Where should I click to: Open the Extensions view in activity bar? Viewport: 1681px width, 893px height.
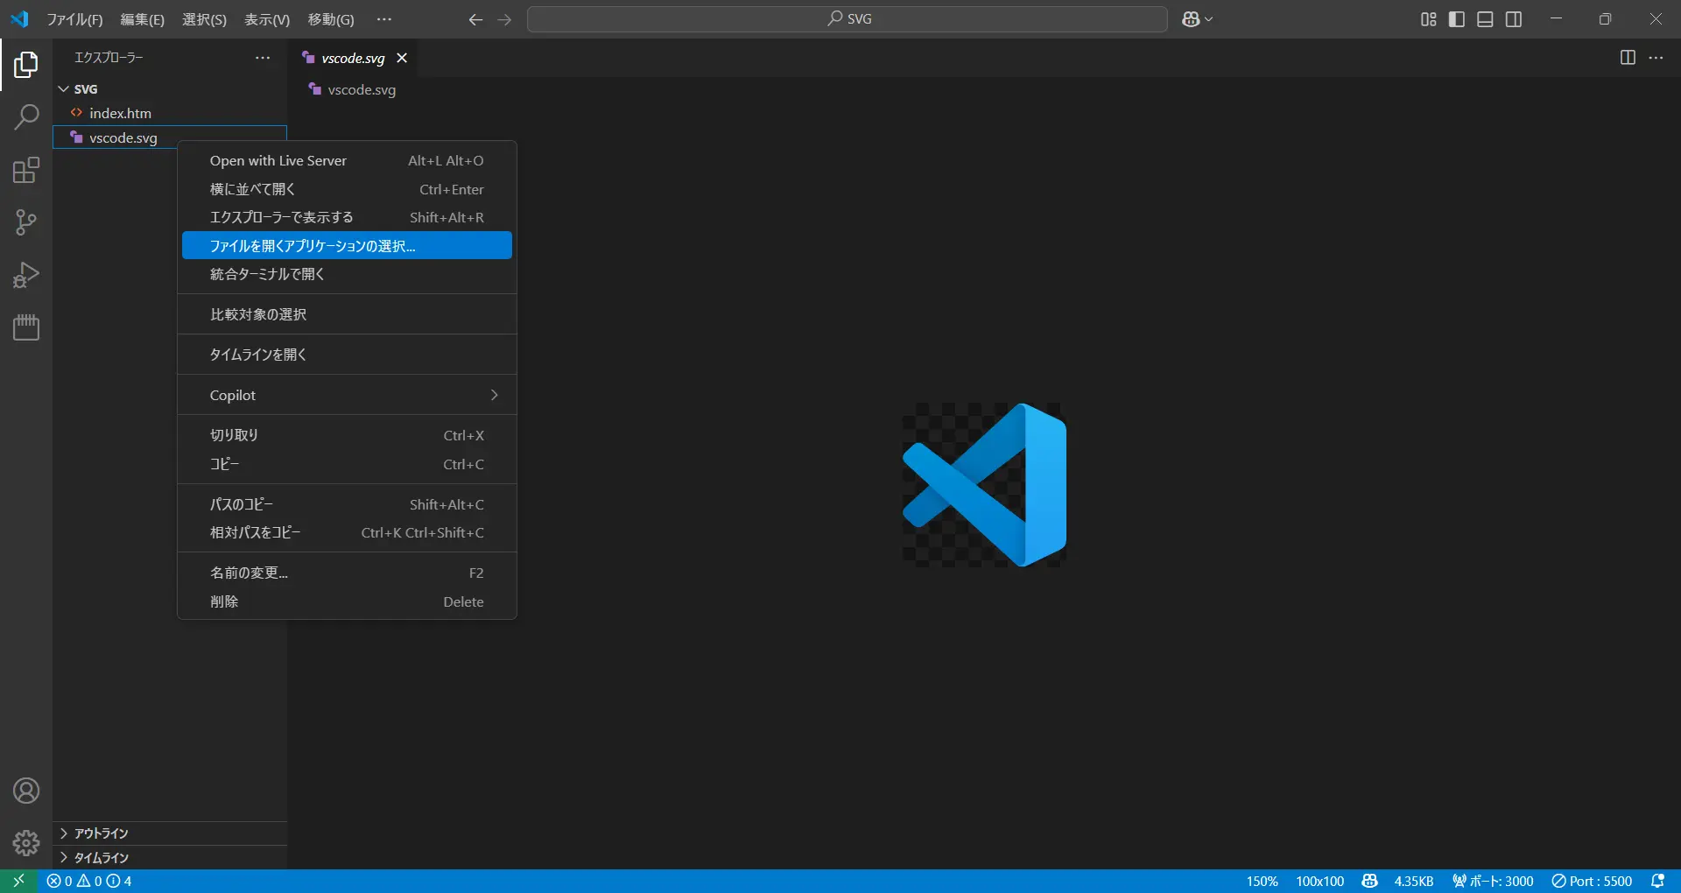(26, 170)
